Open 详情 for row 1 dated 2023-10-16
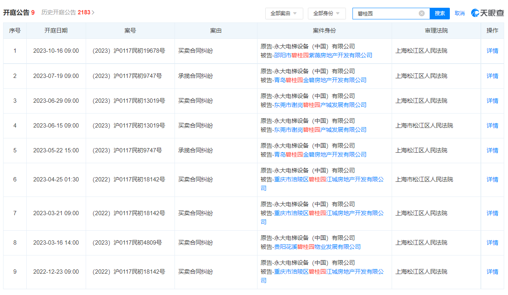 pos(492,51)
